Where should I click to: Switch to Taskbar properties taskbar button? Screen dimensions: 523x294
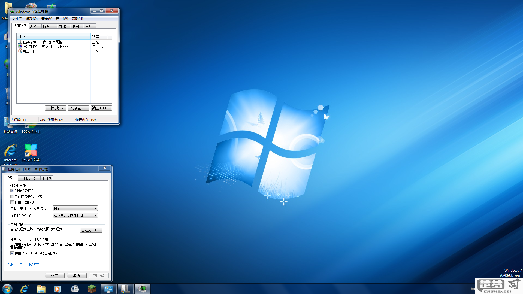point(125,289)
